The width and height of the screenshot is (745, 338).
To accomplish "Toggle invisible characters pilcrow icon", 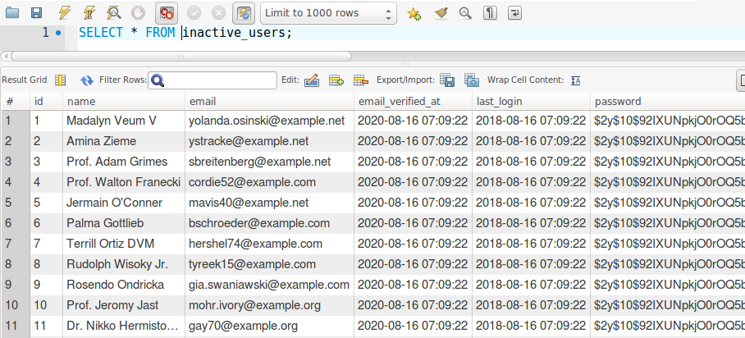I will [490, 13].
